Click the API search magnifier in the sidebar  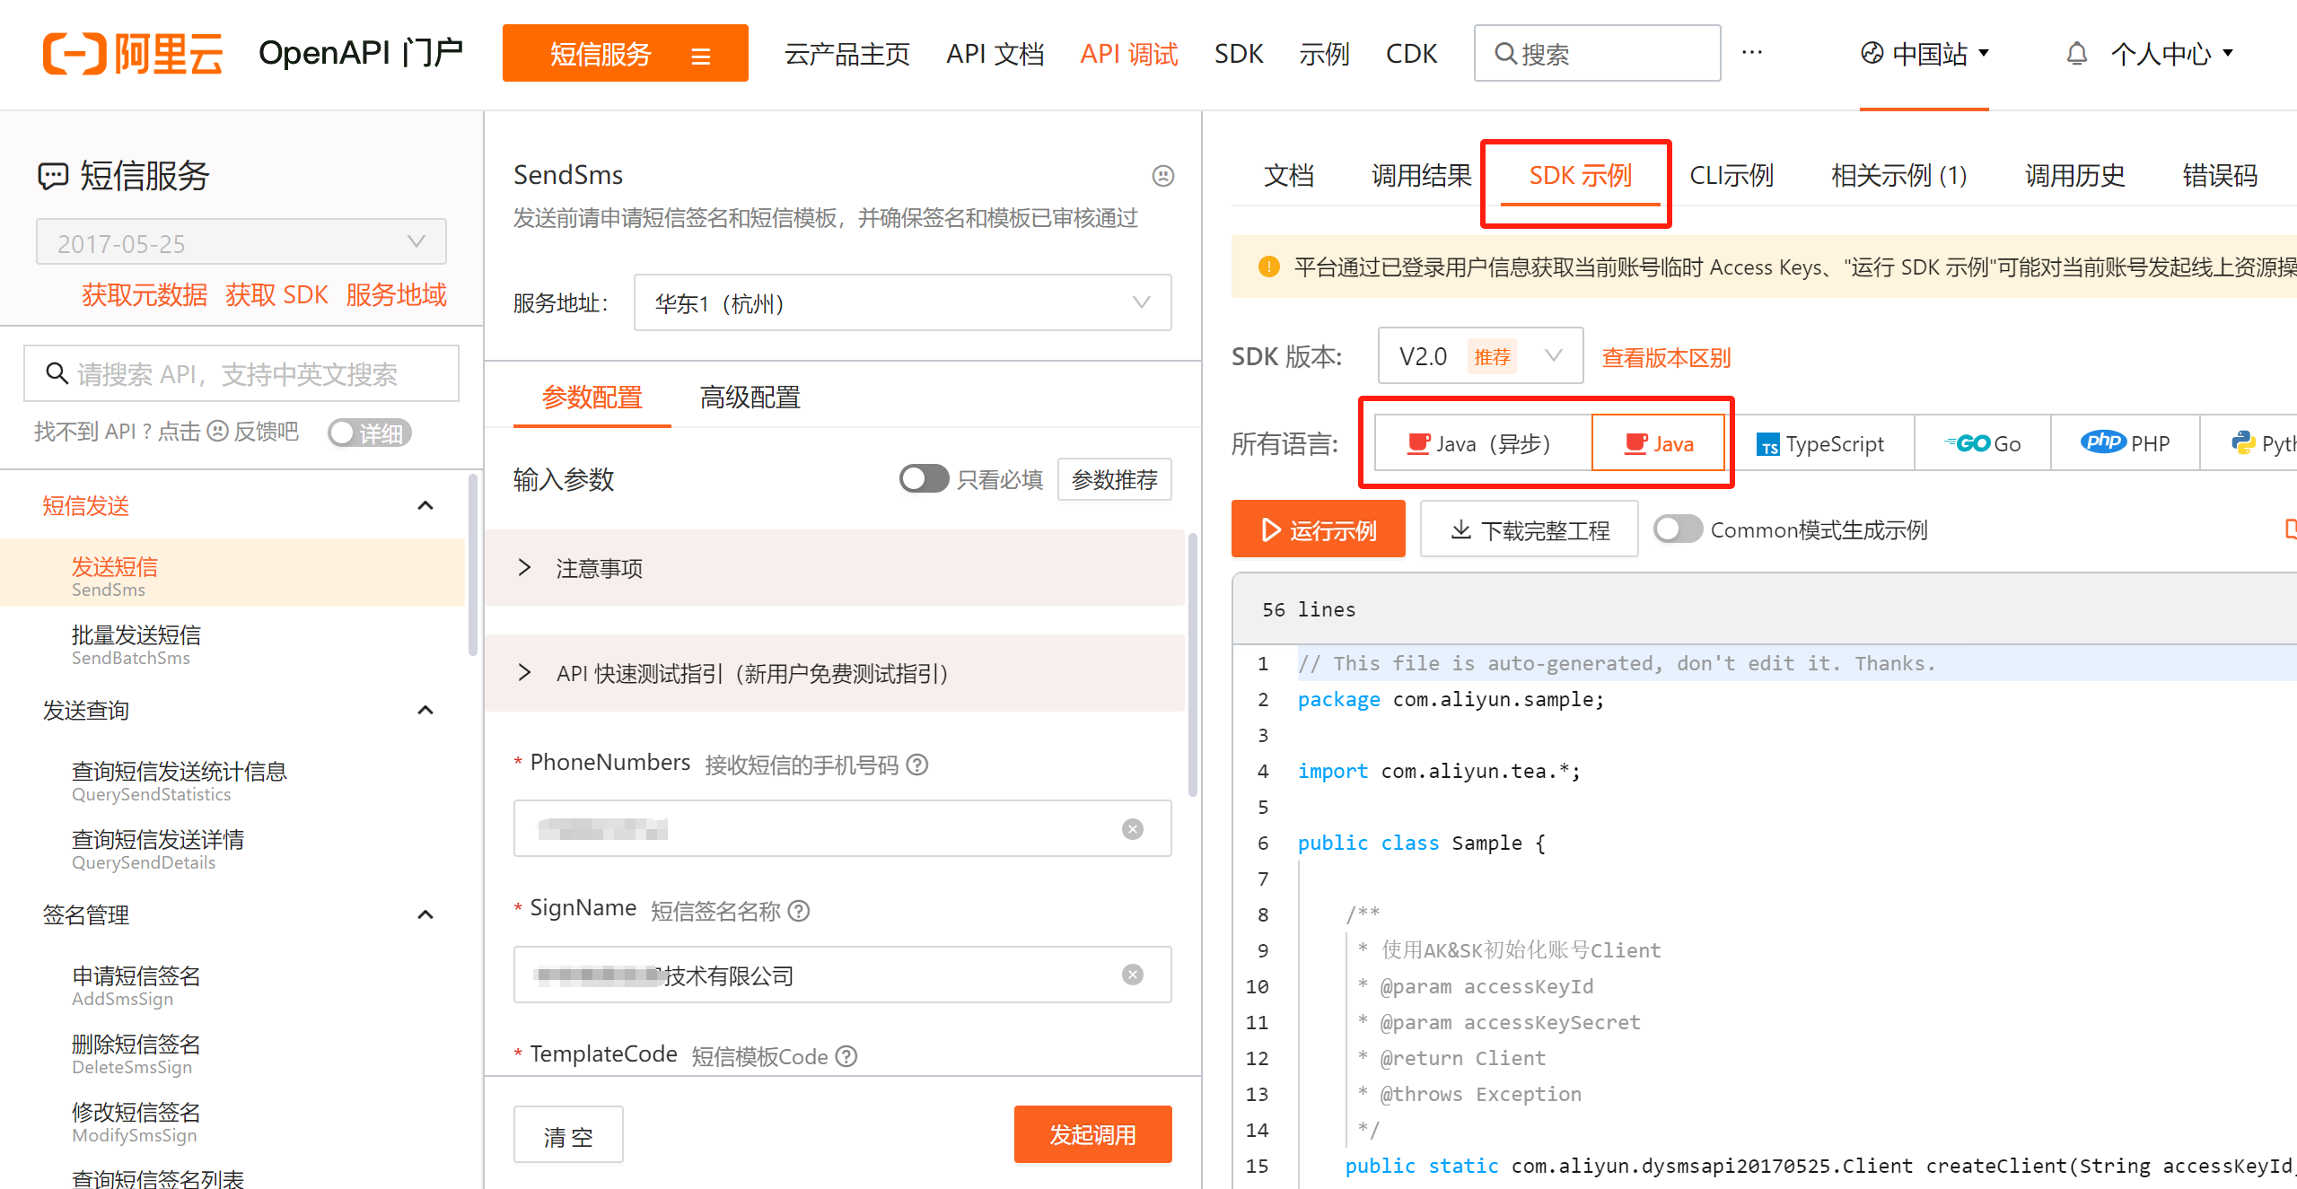pyautogui.click(x=57, y=373)
